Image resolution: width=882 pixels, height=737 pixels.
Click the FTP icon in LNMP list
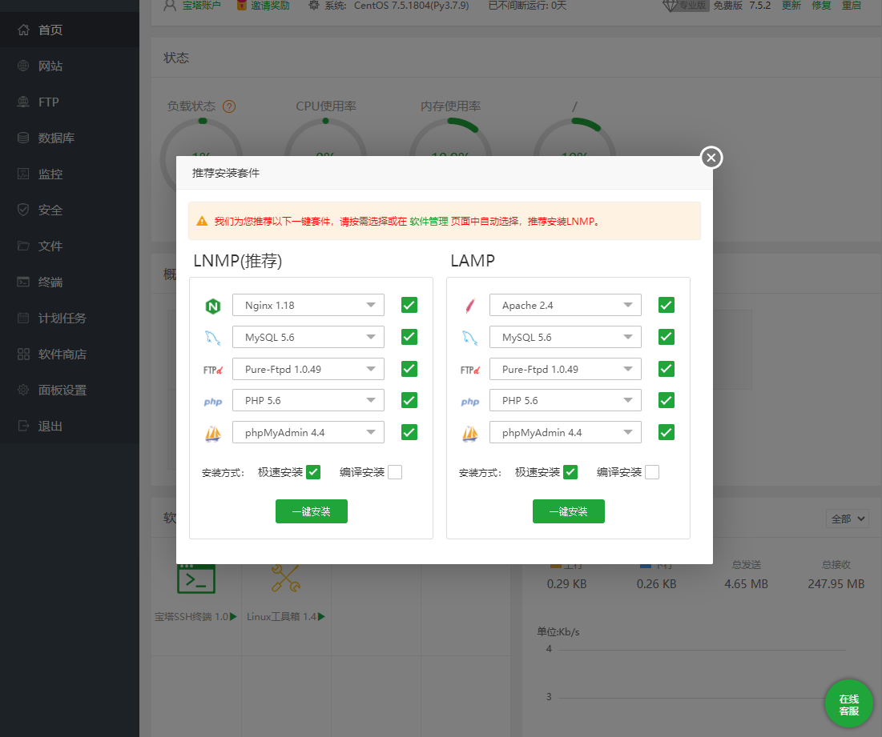tap(212, 370)
